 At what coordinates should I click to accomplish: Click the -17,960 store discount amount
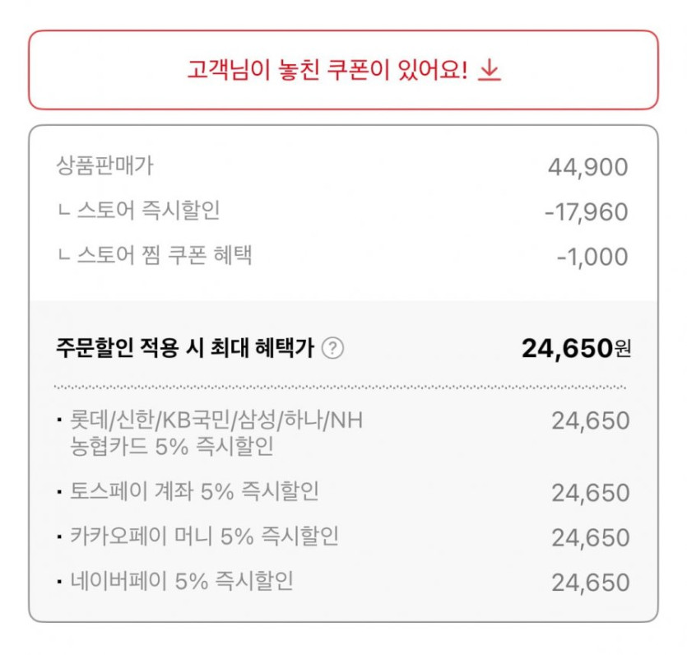coord(586,212)
